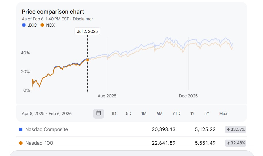Open the Nasdaq-100 index row
The image size is (263, 156).
[39, 143]
